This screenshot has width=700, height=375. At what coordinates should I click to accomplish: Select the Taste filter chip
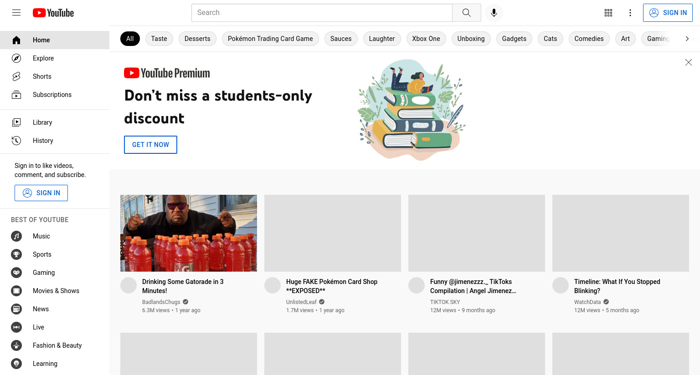[x=159, y=39]
